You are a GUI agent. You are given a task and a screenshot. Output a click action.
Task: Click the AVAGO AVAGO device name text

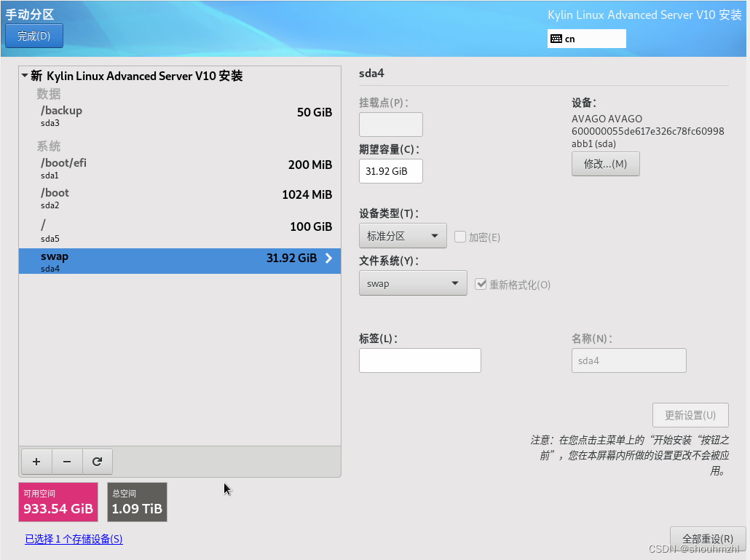(x=607, y=119)
